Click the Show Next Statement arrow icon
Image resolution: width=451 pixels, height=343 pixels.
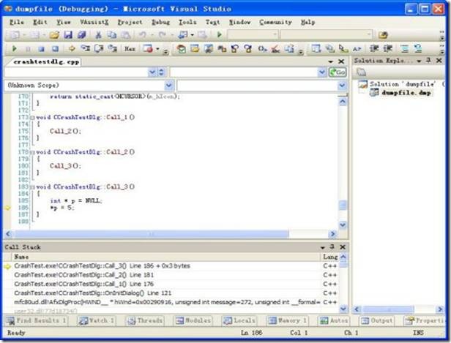click(72, 49)
